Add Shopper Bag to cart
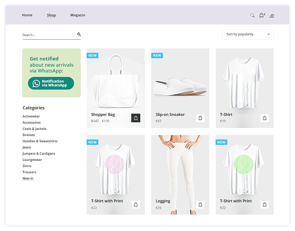295x231 pixels. tap(135, 118)
